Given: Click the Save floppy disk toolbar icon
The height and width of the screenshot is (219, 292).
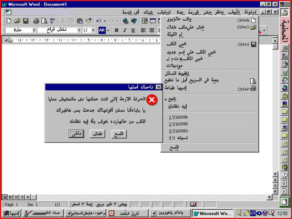Looking at the screenshot, I should click(x=26, y=21).
